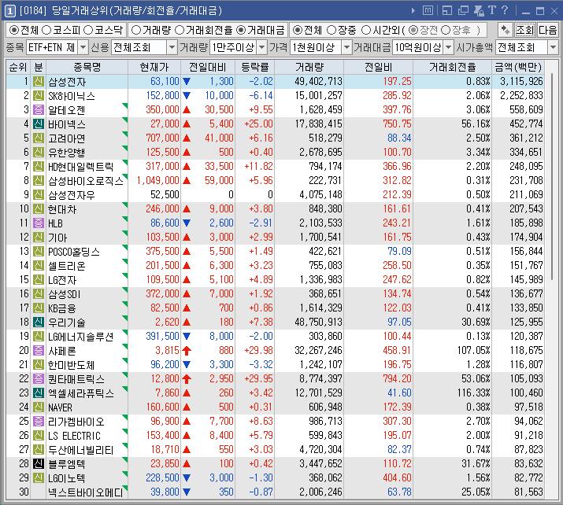The width and height of the screenshot is (563, 505).
Task: Select the 거래회전율 radio button
Action: [180, 30]
